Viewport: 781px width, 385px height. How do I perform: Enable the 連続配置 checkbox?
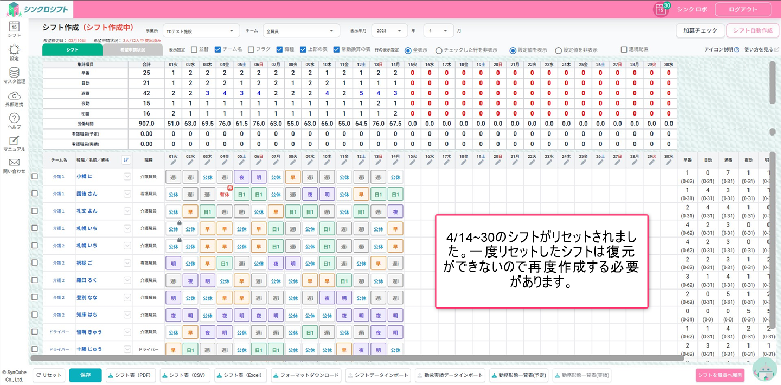tap(624, 49)
